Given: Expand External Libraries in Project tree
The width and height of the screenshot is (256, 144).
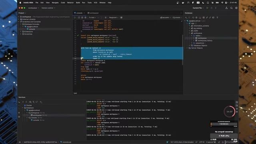Looking at the screenshot, I should (19, 19).
